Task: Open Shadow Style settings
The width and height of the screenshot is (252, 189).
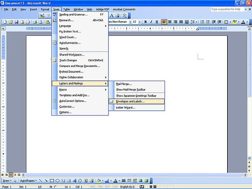Action: coord(140,180)
